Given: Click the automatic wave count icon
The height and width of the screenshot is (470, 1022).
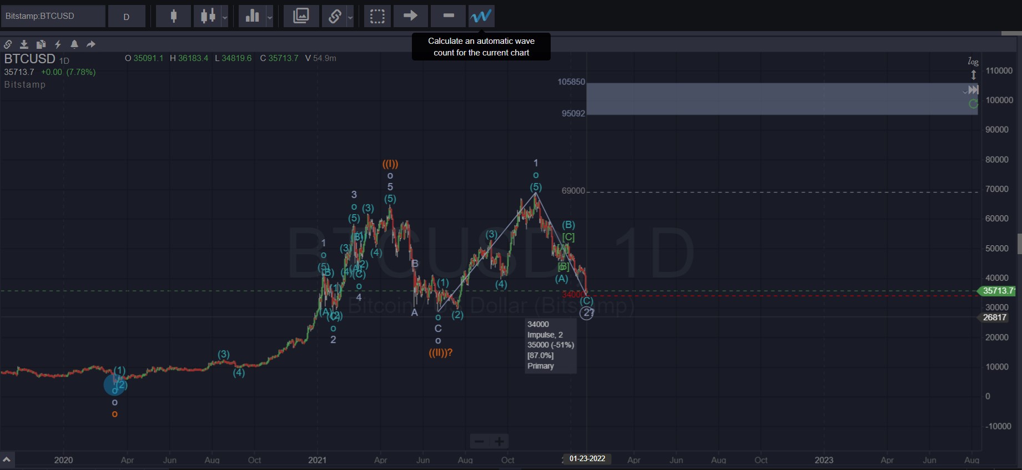Looking at the screenshot, I should [481, 16].
